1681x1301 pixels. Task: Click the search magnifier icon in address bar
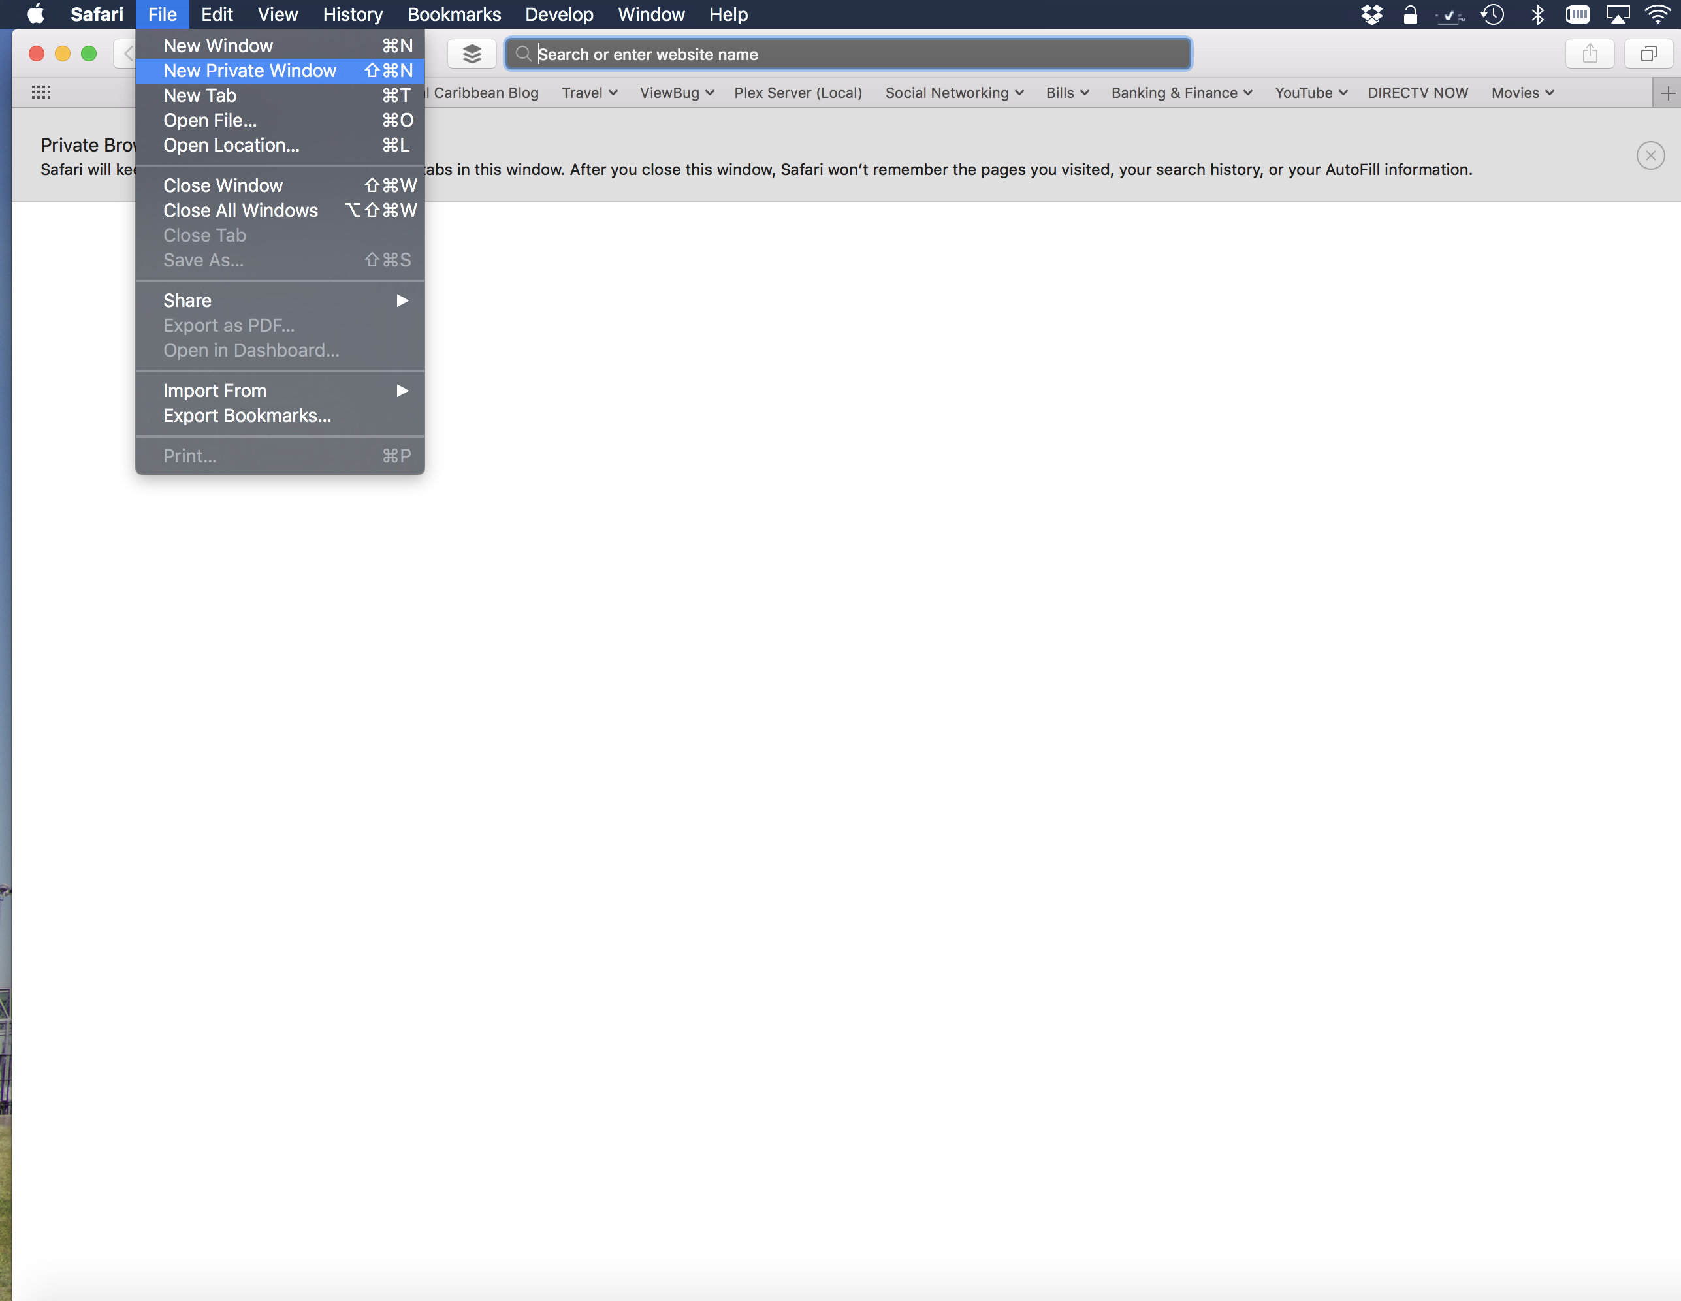(x=523, y=54)
